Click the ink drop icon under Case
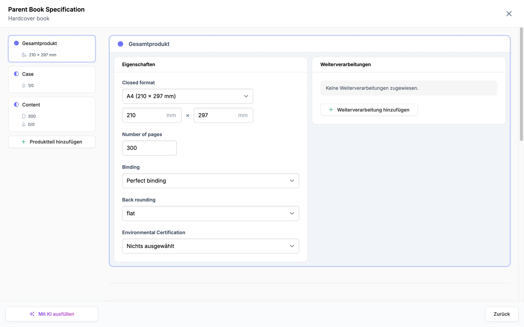Screen dimensions: 524x327 (24, 86)
